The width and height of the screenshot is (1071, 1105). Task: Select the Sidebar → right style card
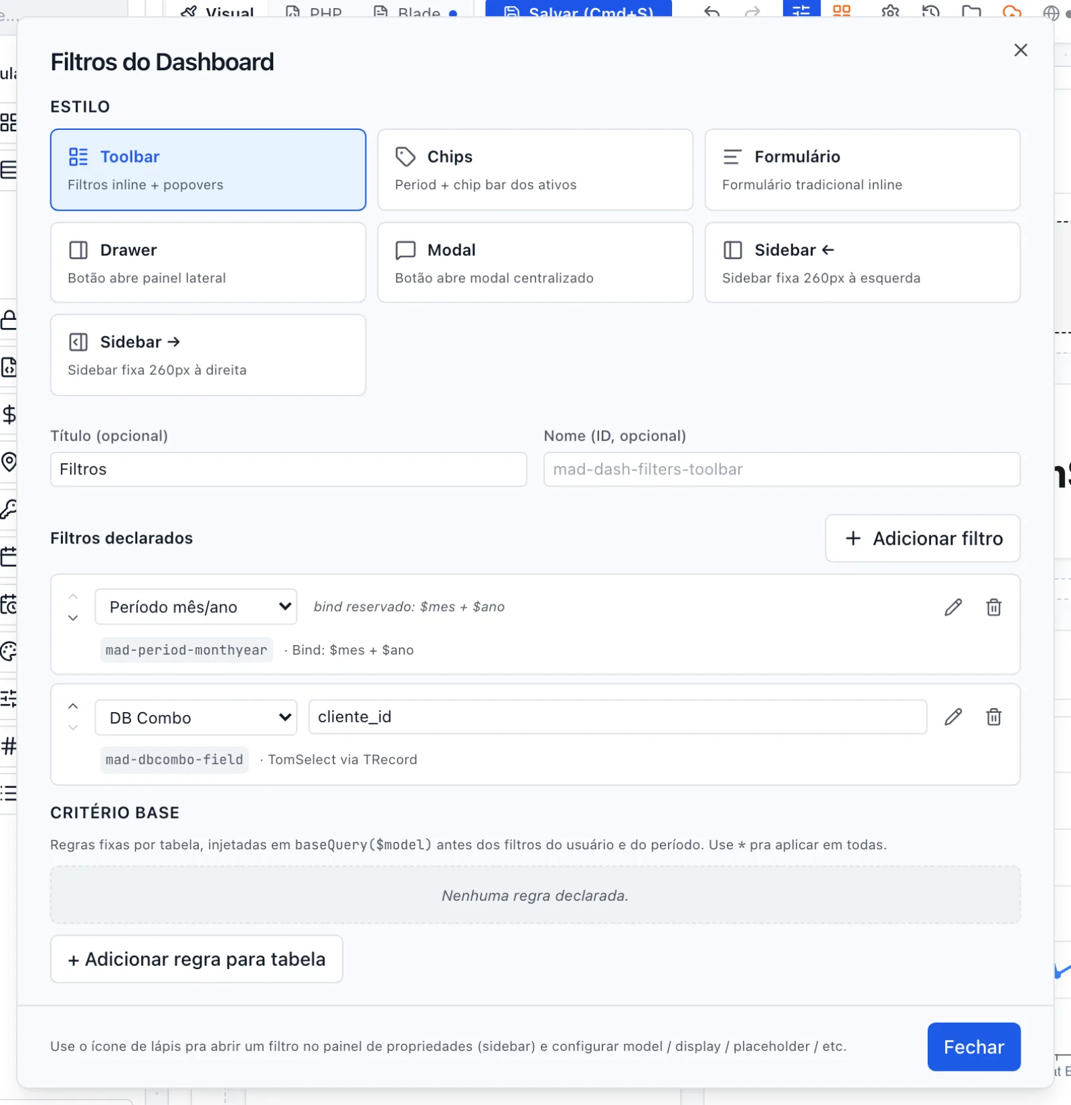tap(208, 355)
